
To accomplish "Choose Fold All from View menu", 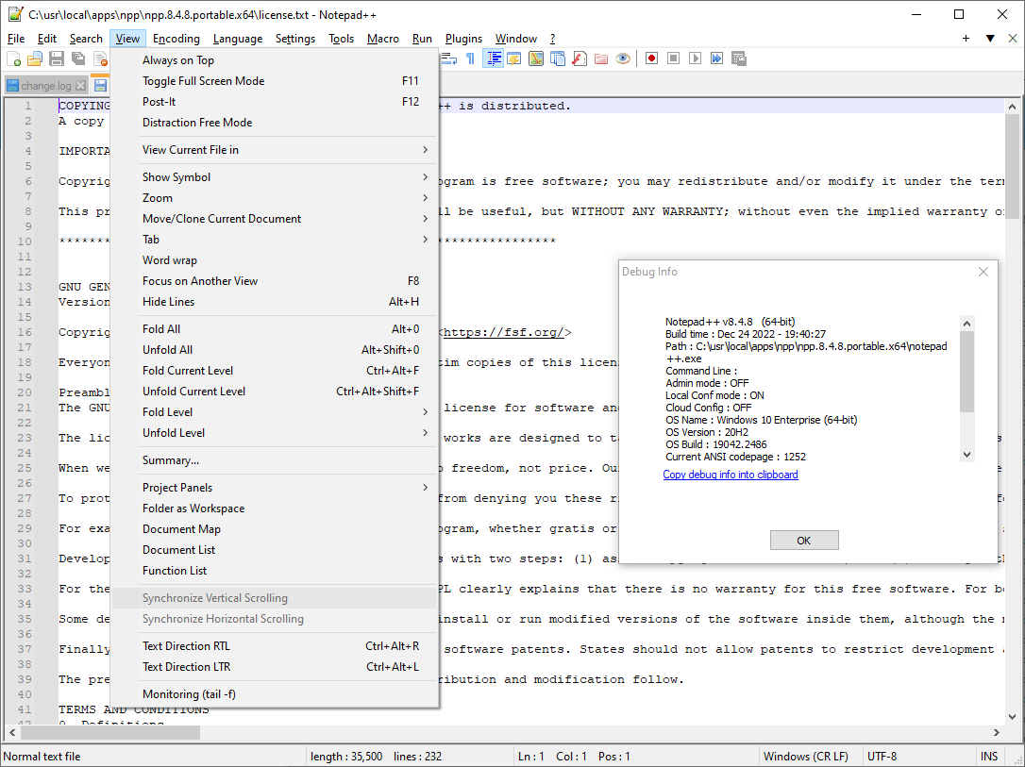I will [x=275, y=329].
